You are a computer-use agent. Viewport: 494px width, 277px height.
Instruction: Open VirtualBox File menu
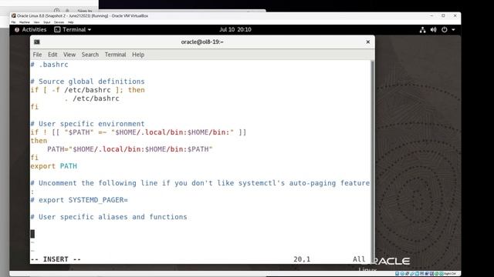coord(13,22)
